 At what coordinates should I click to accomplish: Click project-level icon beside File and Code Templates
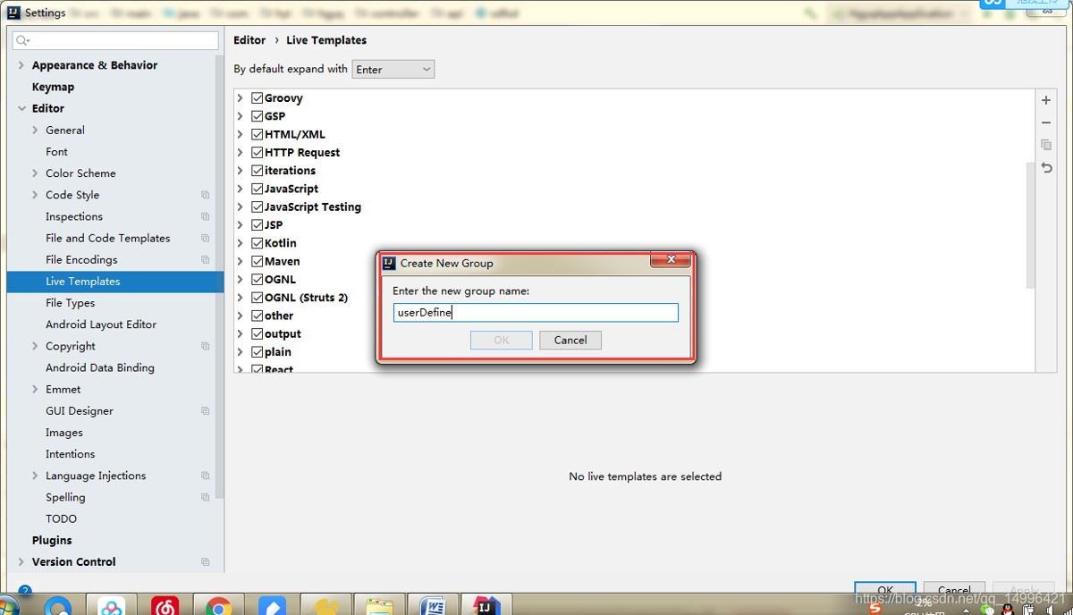[205, 238]
